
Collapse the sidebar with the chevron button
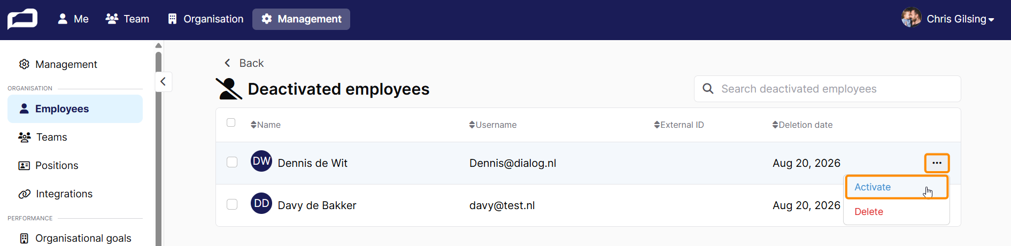pos(163,81)
